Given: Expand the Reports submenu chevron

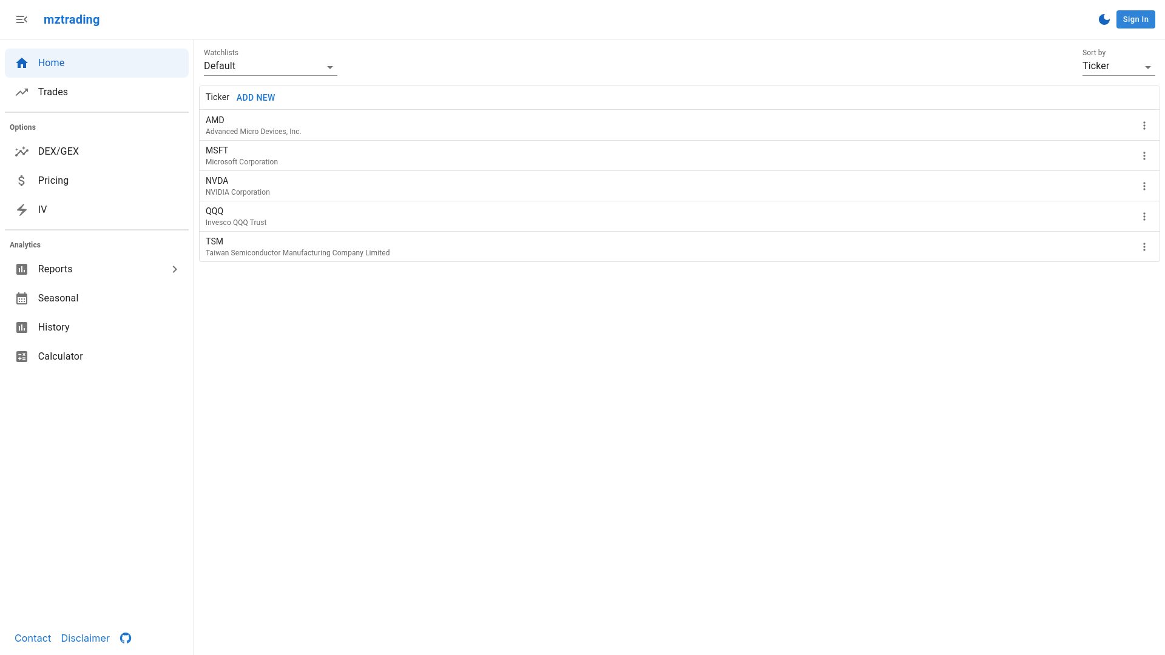Looking at the screenshot, I should 175,269.
